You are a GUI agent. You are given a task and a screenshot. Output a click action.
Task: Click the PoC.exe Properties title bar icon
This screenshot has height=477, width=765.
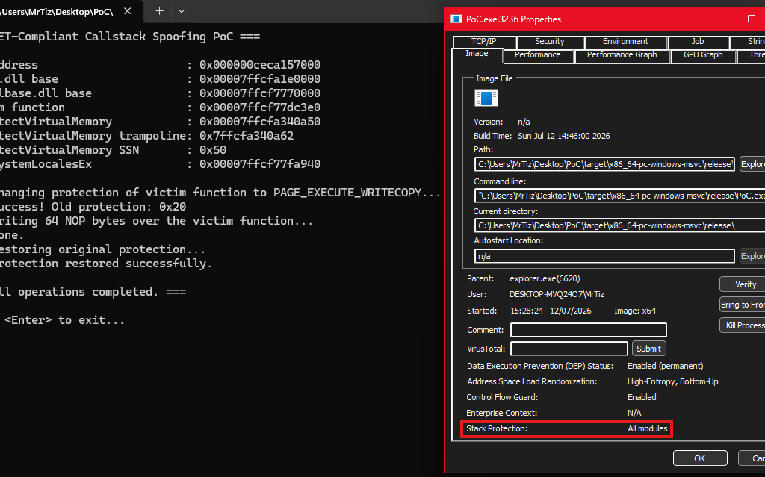click(x=456, y=19)
